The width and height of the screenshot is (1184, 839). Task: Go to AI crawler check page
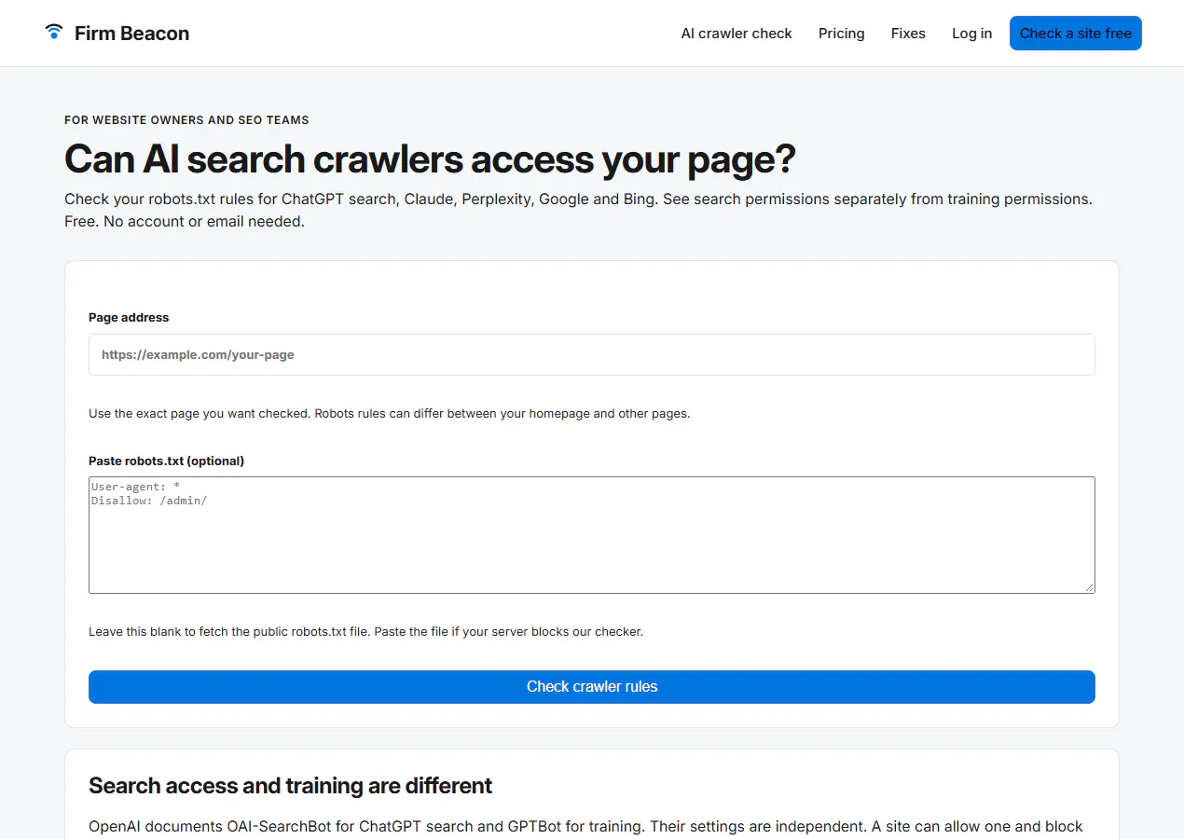[737, 34]
